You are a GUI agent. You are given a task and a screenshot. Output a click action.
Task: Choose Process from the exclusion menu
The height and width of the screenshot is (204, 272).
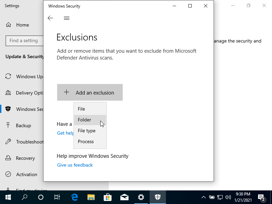[x=90, y=141]
